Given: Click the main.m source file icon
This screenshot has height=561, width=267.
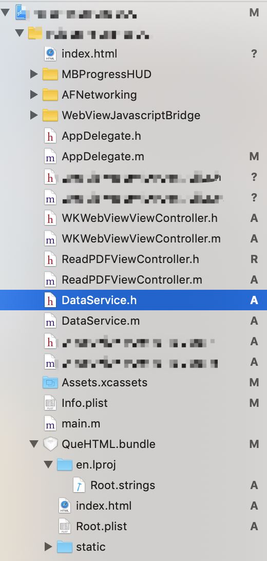Looking at the screenshot, I should (50, 424).
